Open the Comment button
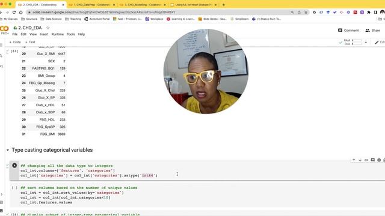The width and height of the screenshot is (385, 216). click(348, 31)
